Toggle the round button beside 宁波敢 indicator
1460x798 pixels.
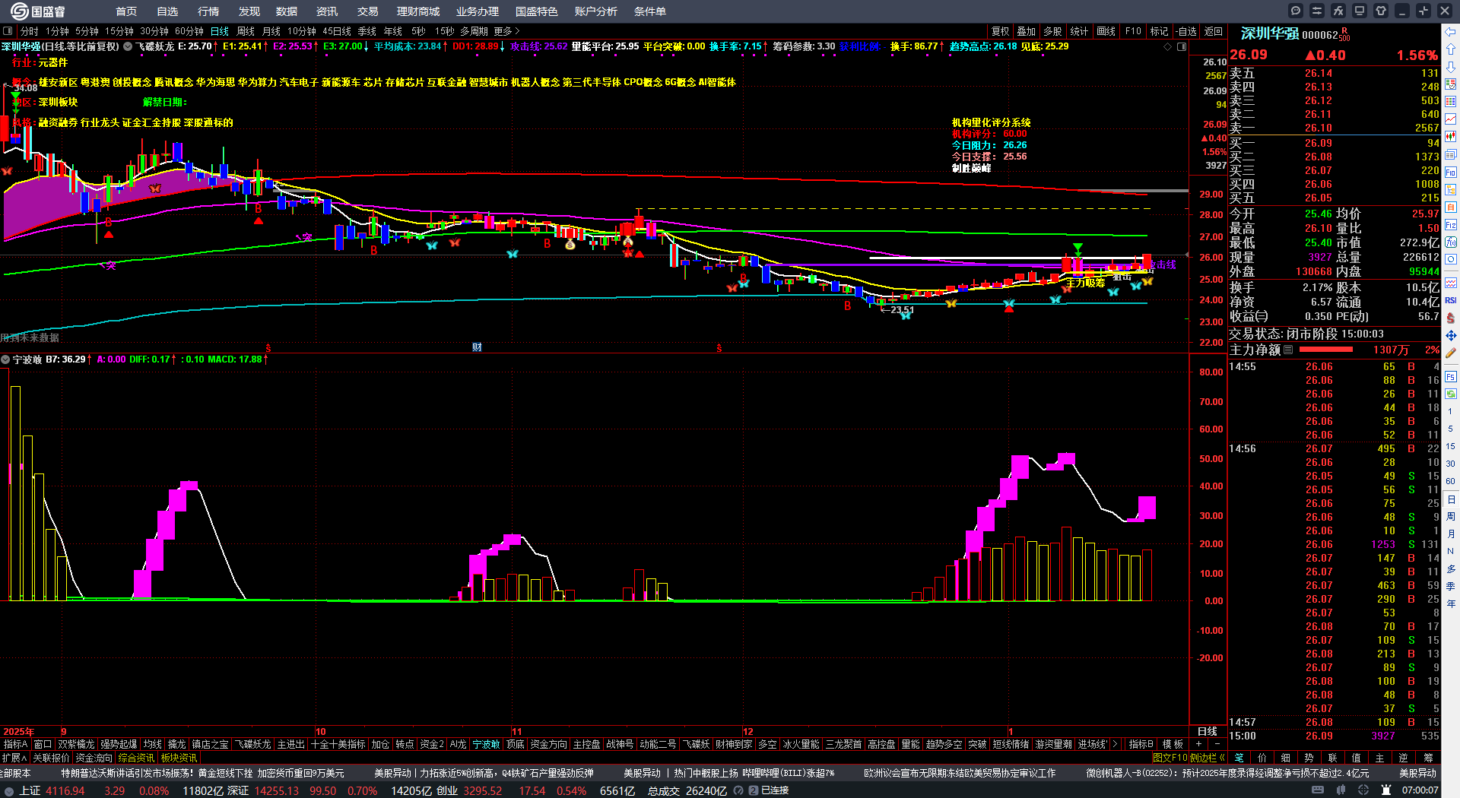click(x=5, y=359)
